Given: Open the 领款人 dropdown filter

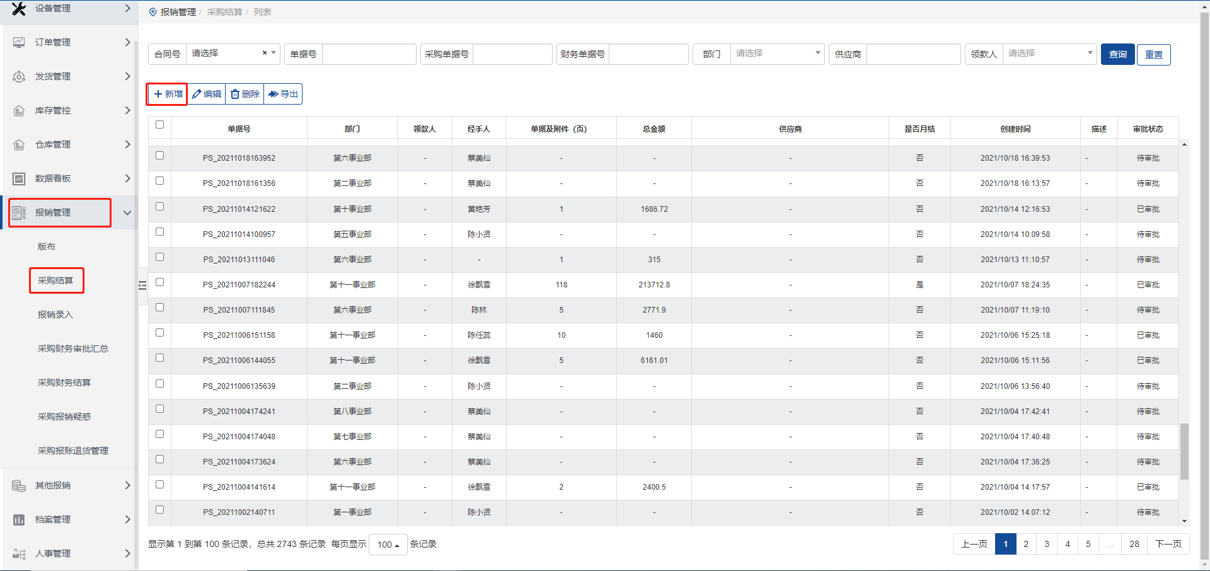Looking at the screenshot, I should click(1049, 54).
